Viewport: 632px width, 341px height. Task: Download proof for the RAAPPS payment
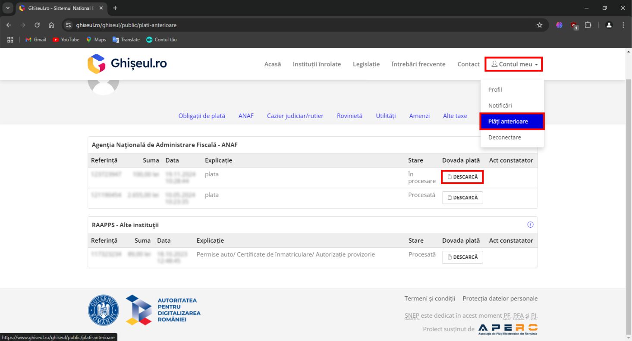pos(462,257)
